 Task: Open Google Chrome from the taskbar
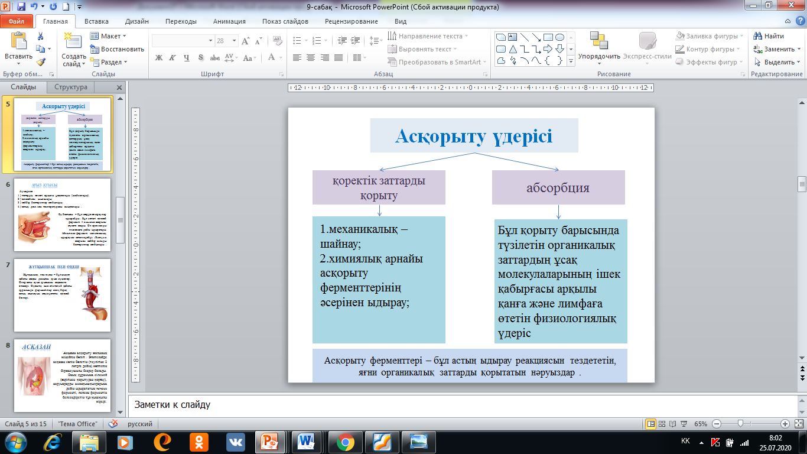[345, 442]
